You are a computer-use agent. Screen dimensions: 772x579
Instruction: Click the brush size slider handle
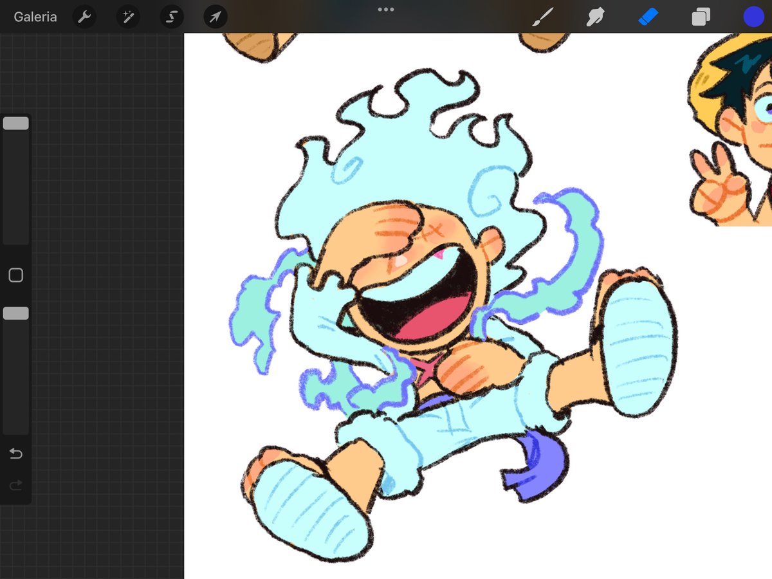[x=16, y=124]
